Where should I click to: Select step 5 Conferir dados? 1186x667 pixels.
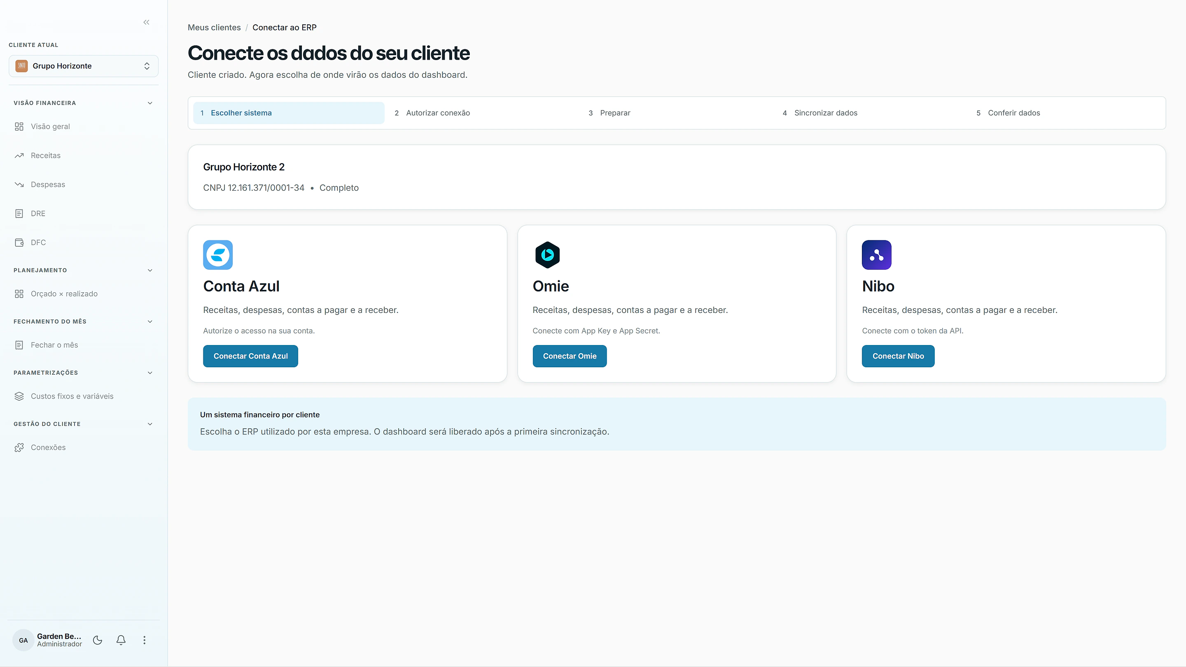tap(1065, 113)
